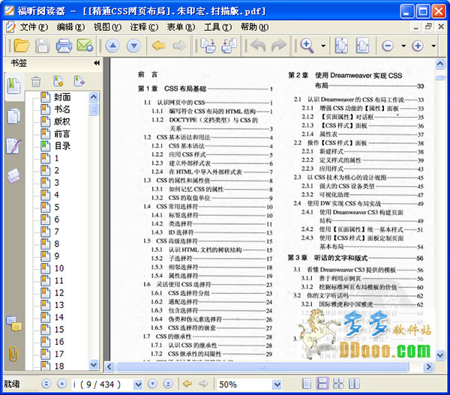Open the 50% zoom level dropdown

pyautogui.click(x=277, y=384)
